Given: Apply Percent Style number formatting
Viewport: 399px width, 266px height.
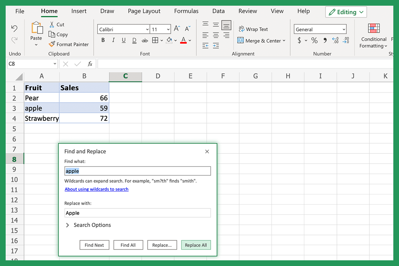Looking at the screenshot, I should pyautogui.click(x=314, y=40).
